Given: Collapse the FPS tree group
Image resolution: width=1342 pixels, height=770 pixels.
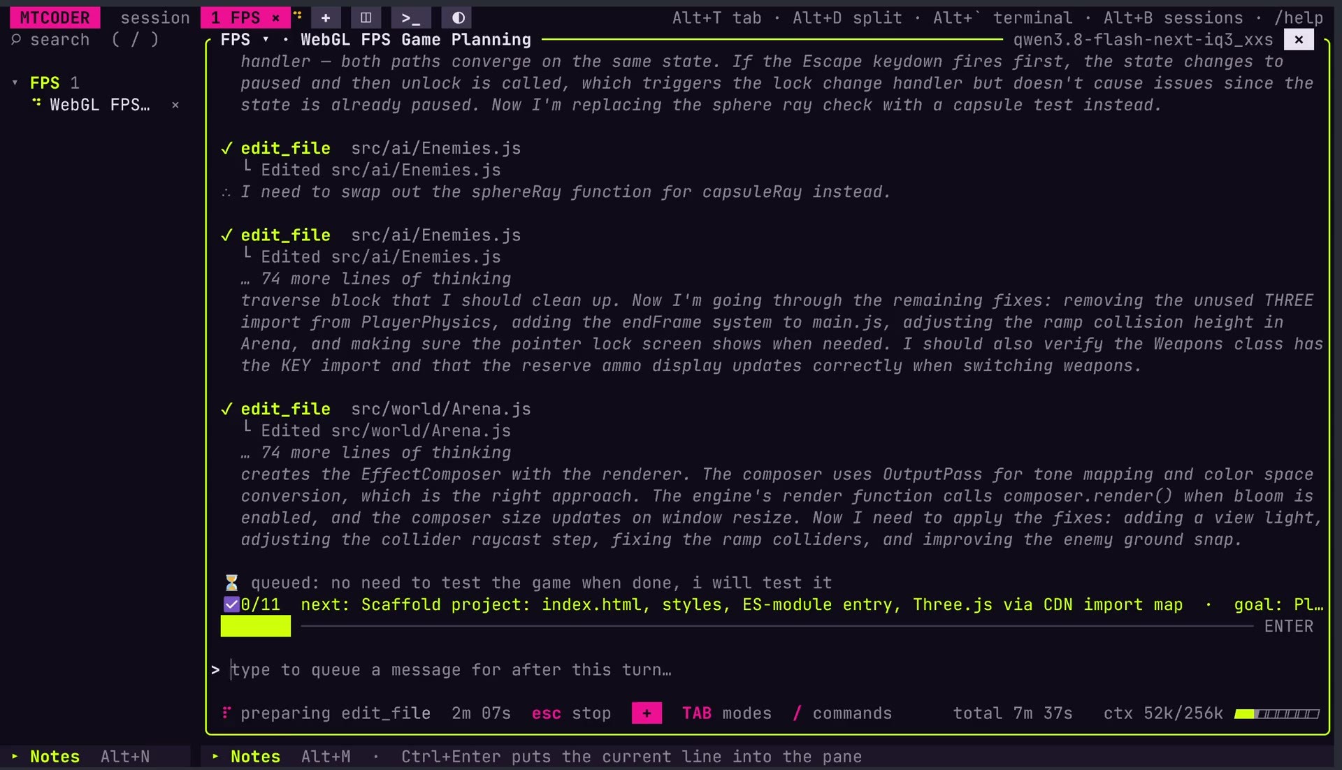Looking at the screenshot, I should (x=15, y=83).
